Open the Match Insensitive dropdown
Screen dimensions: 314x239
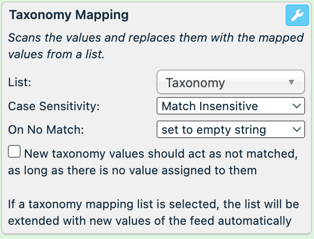[x=231, y=106]
